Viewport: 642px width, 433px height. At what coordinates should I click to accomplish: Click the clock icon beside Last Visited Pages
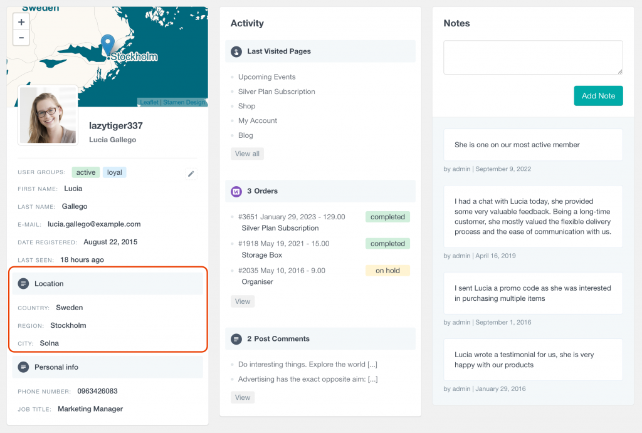(x=236, y=51)
